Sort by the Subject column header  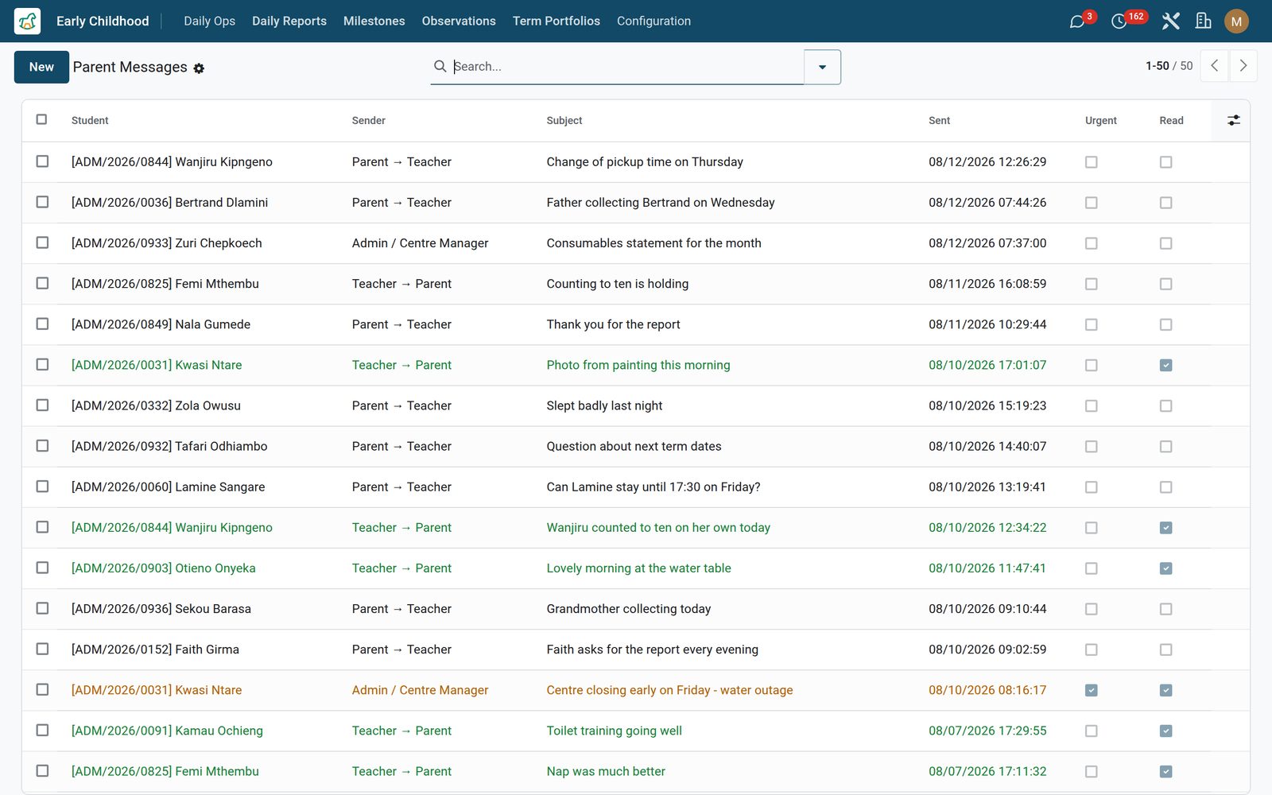564,121
